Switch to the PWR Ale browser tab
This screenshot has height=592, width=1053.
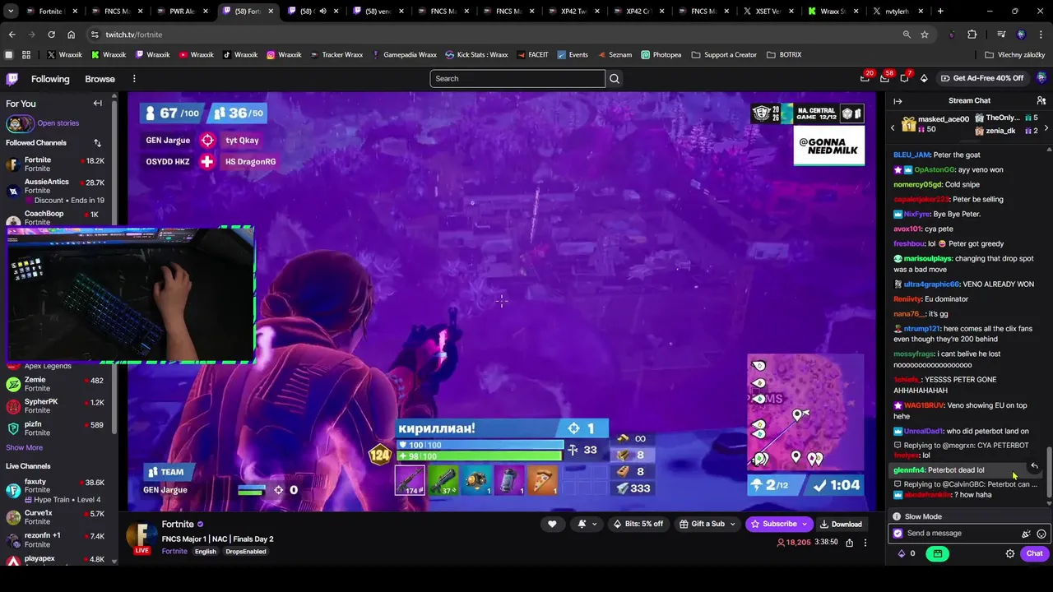[x=182, y=12]
